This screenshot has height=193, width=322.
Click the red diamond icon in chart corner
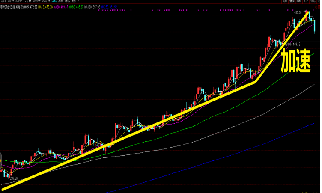click(x=316, y=7)
